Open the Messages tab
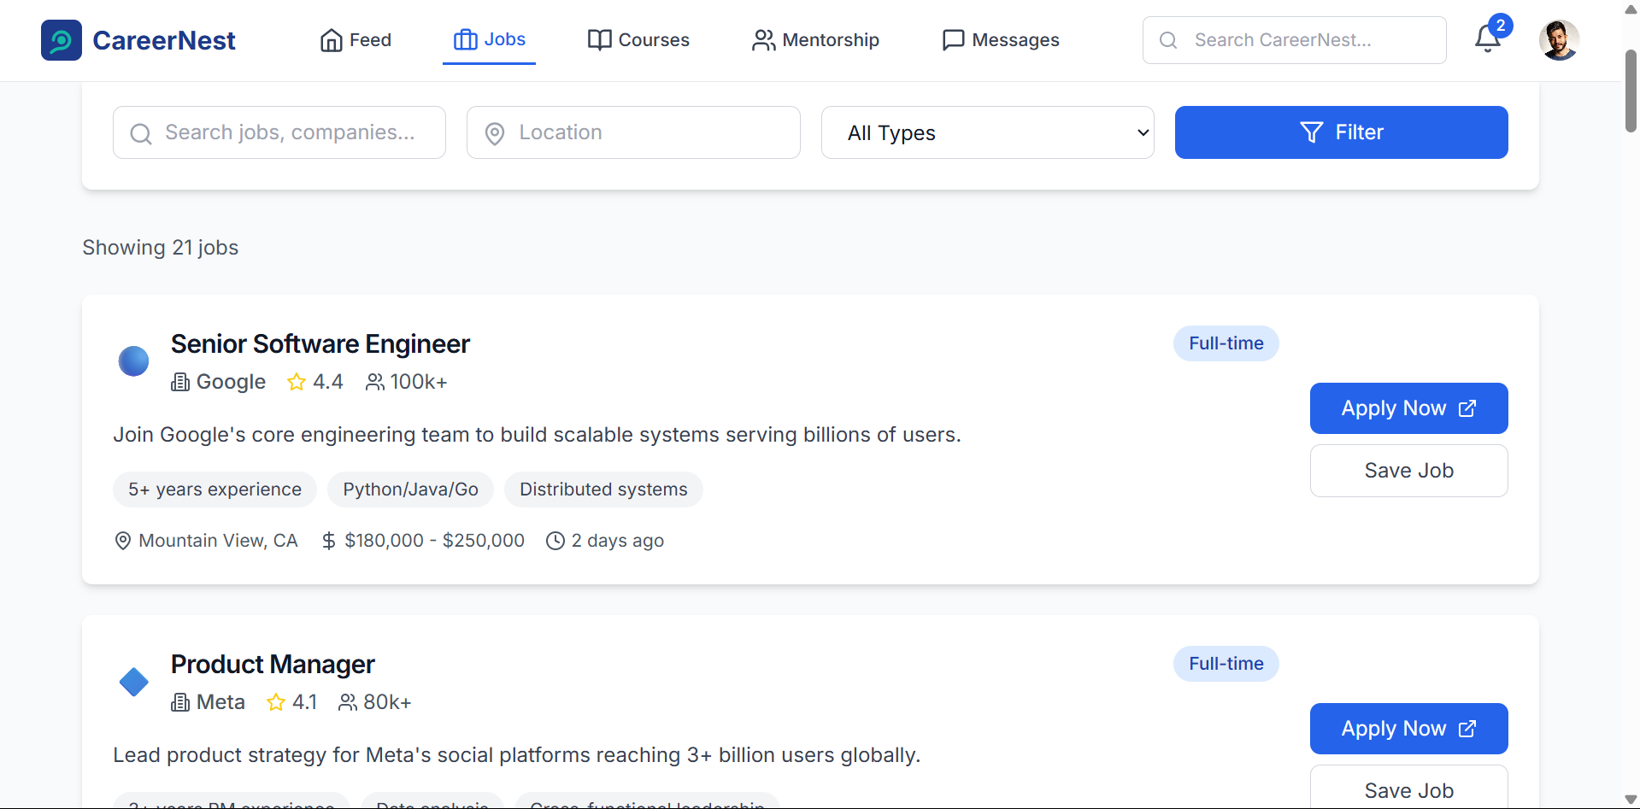Viewport: 1640px width, 809px height. [1000, 40]
